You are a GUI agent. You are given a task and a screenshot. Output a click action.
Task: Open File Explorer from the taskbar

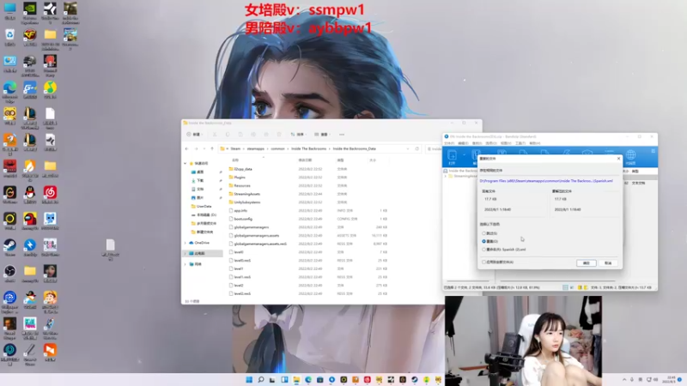click(296, 379)
